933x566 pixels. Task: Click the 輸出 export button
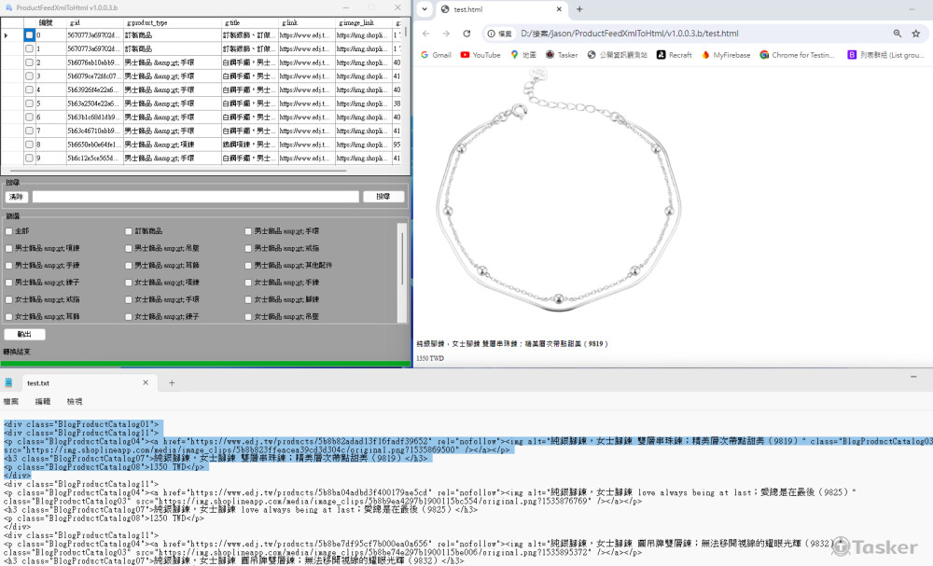click(24, 335)
